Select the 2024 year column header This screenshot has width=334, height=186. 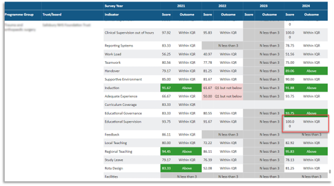tap(306, 6)
